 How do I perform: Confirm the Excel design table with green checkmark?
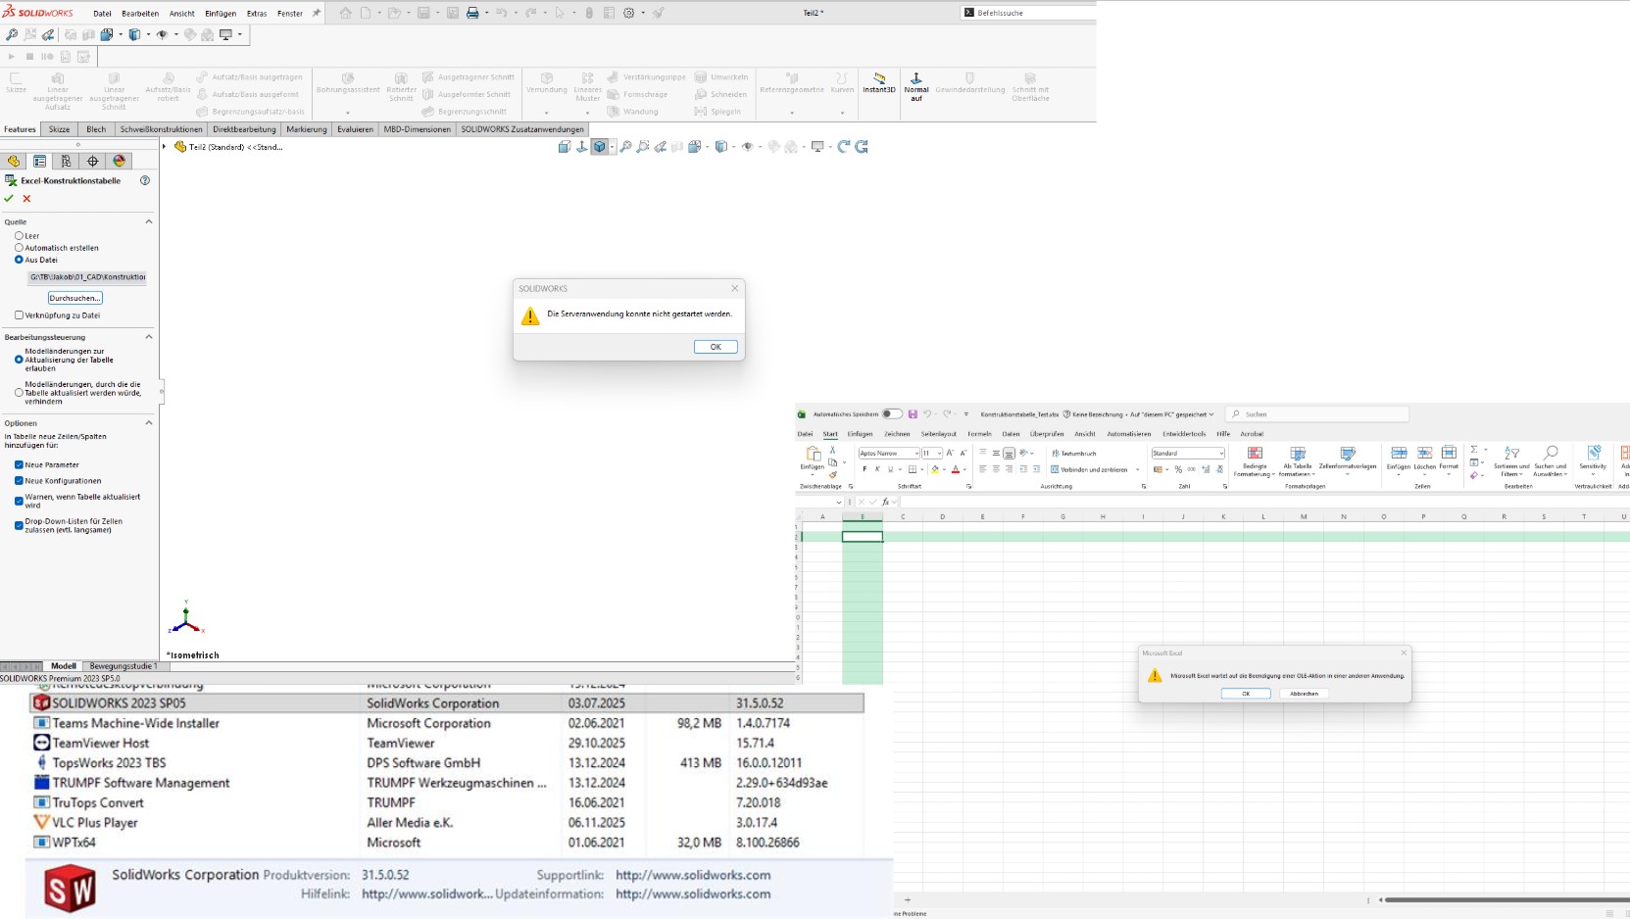(x=9, y=199)
